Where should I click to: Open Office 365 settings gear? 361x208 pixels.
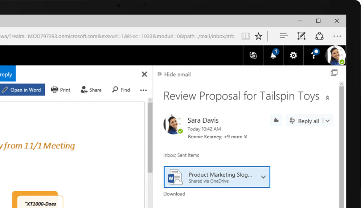pyautogui.click(x=293, y=55)
